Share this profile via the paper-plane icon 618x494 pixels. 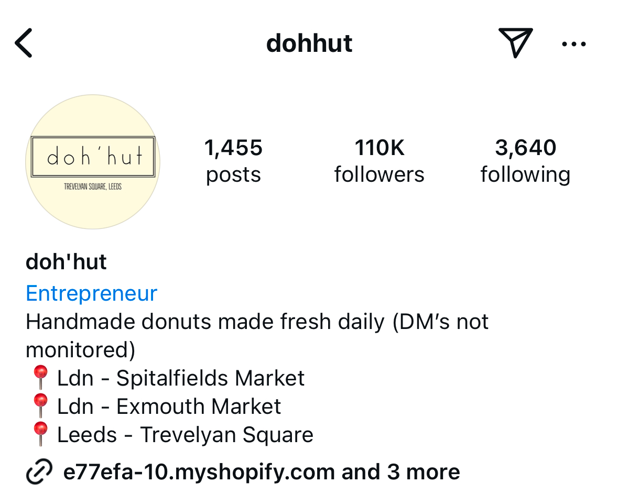click(x=515, y=43)
